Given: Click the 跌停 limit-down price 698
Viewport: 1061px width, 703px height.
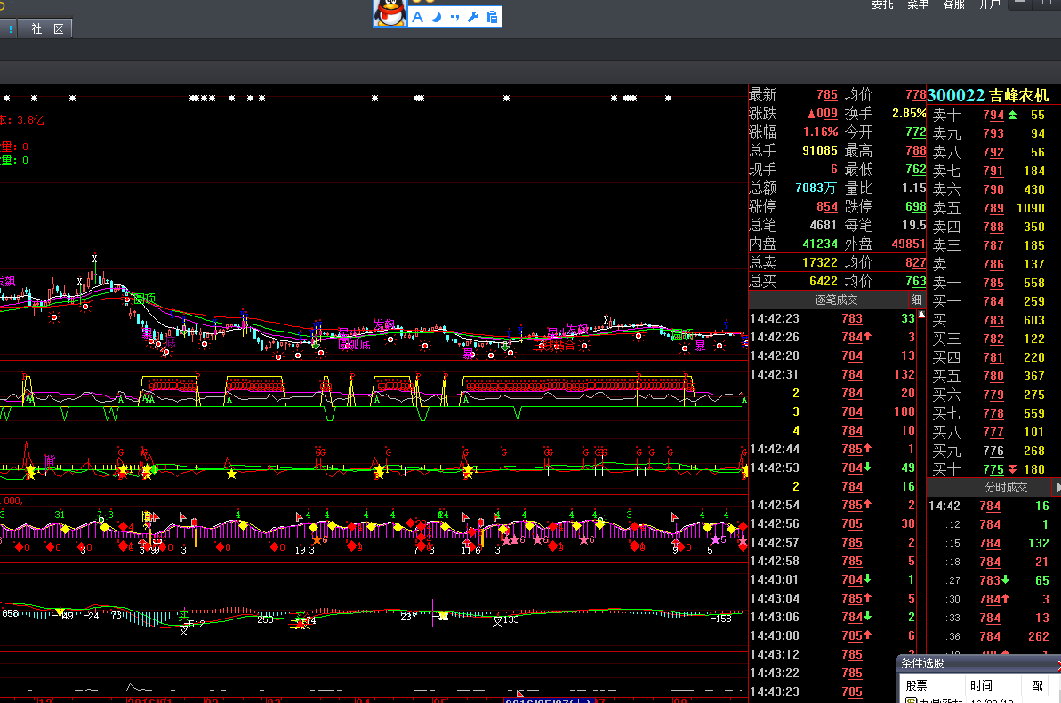Looking at the screenshot, I should pyautogui.click(x=915, y=207).
